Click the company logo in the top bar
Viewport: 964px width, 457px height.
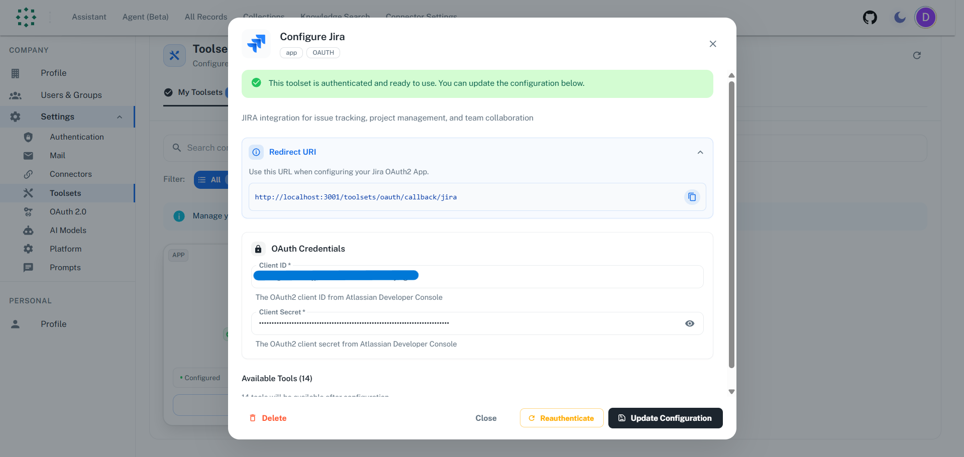(26, 17)
